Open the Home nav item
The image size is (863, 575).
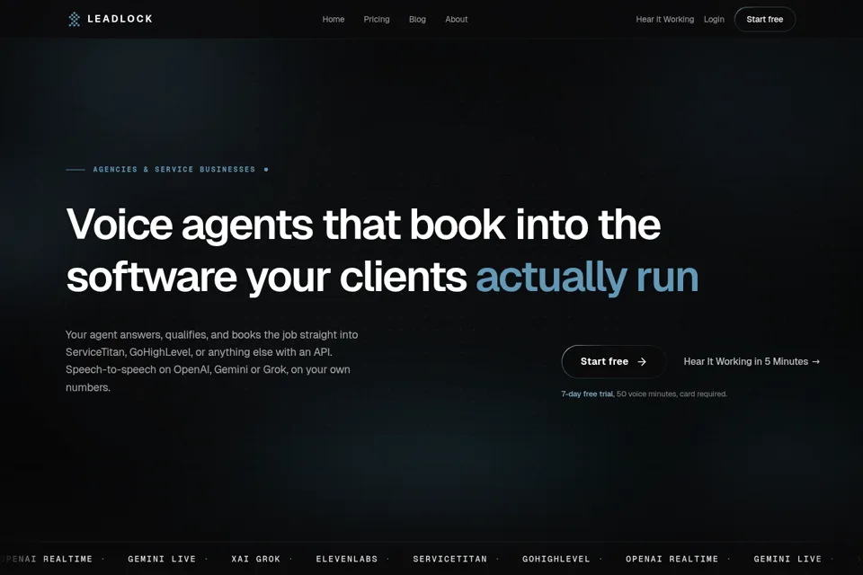point(334,19)
